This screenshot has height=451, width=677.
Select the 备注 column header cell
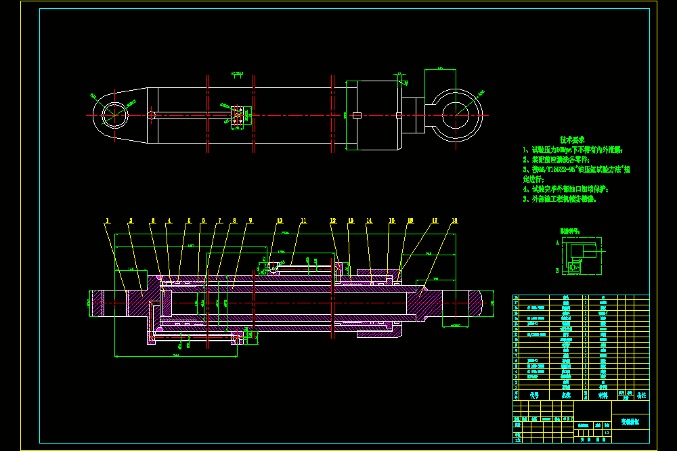(x=642, y=395)
